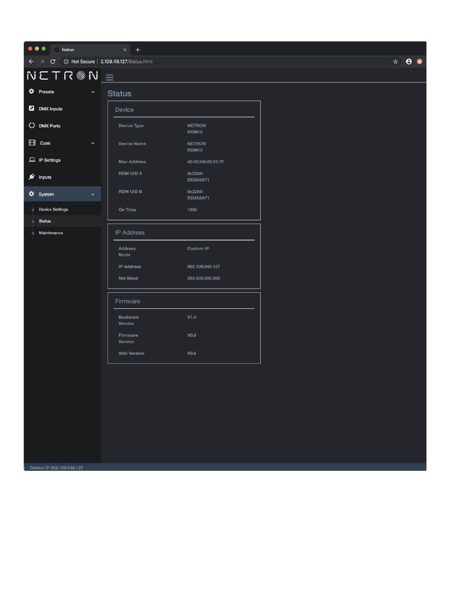Reload the page with refresh icon
Viewport: 450px width, 594px height.
(53, 62)
